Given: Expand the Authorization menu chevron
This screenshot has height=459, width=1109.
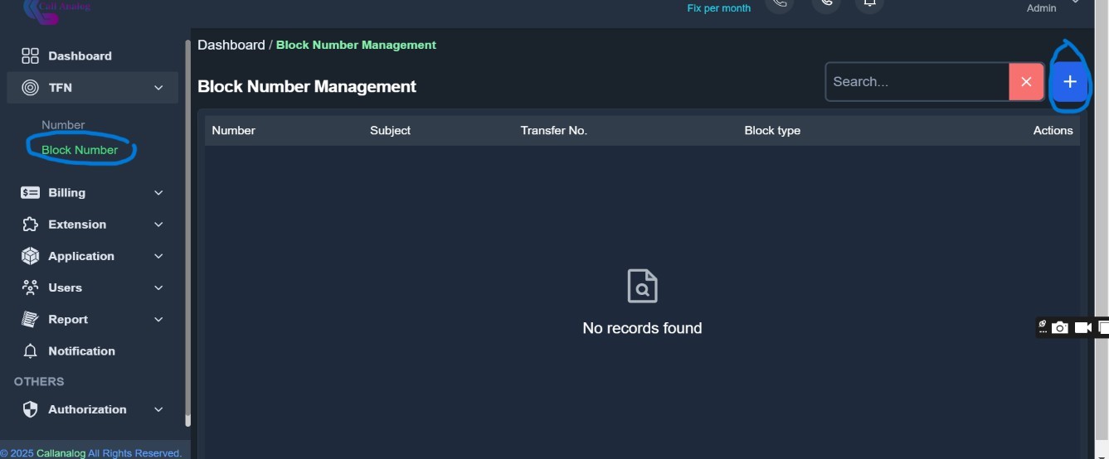Looking at the screenshot, I should coord(158,410).
